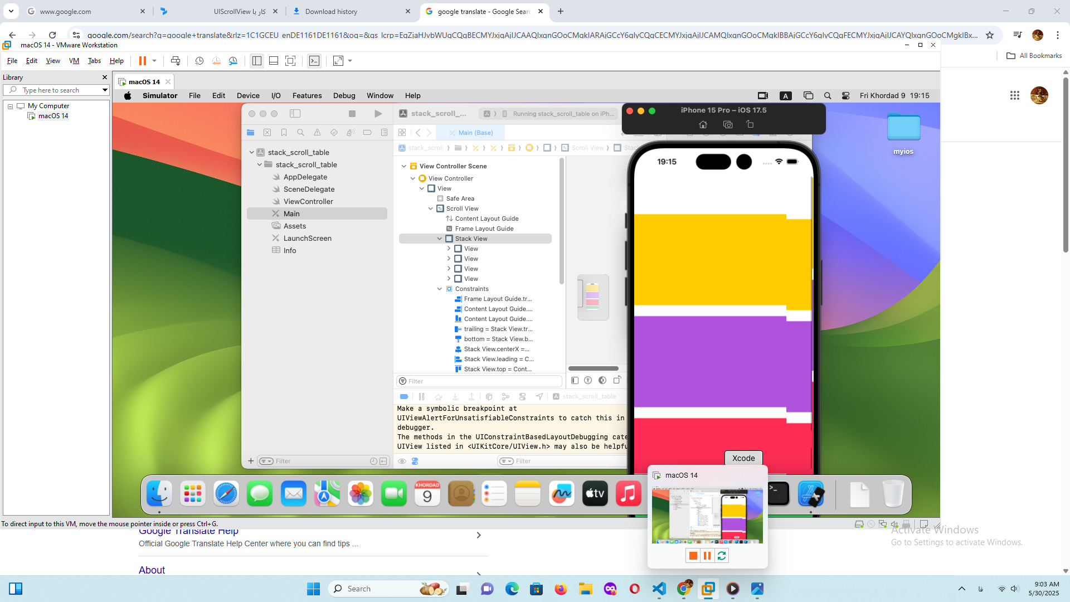Open the Test navigator diamond icon
The height and width of the screenshot is (602, 1070).
[x=334, y=133]
